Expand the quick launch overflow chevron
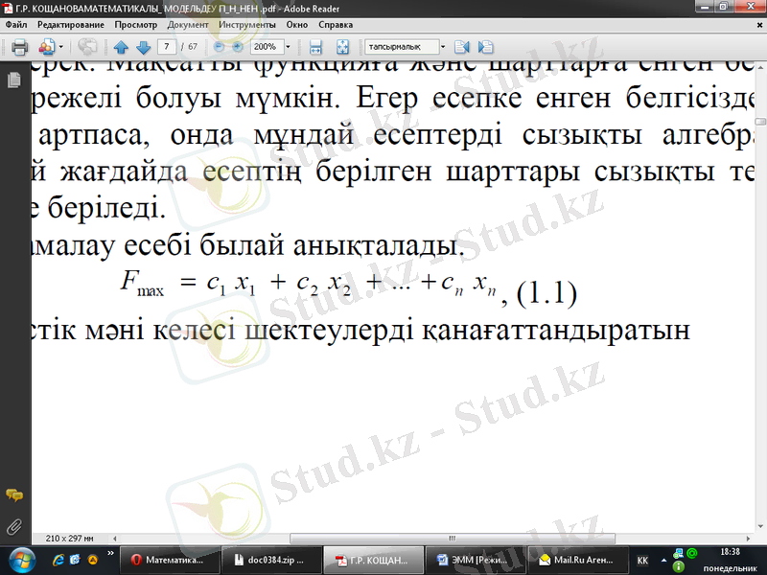 point(110,554)
